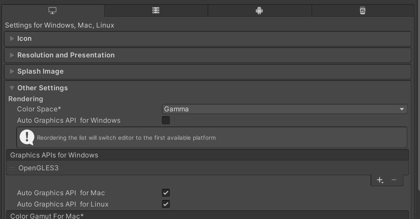This screenshot has height=219, width=420.
Task: Open the Color Space Gamma dropdown
Action: click(x=285, y=109)
